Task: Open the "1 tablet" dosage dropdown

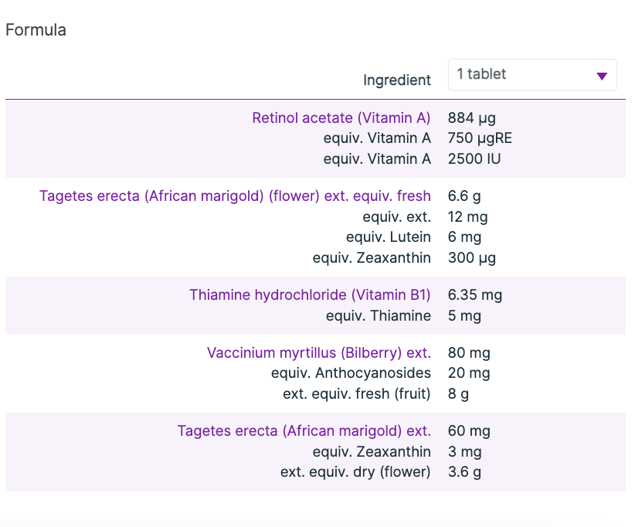Action: [531, 75]
